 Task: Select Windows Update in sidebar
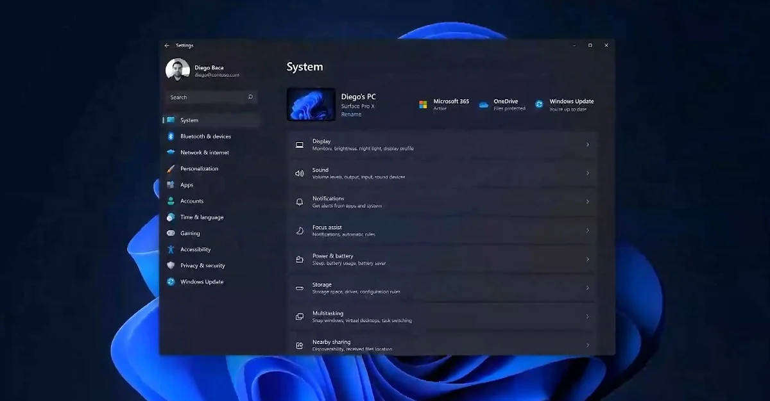click(211, 282)
